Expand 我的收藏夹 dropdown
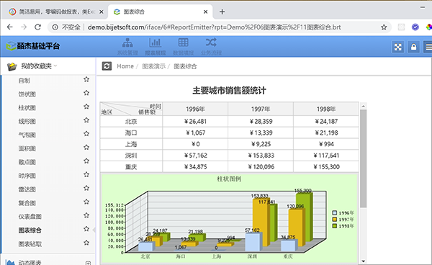Viewport: 432px width, 265px height. pyautogui.click(x=55, y=66)
